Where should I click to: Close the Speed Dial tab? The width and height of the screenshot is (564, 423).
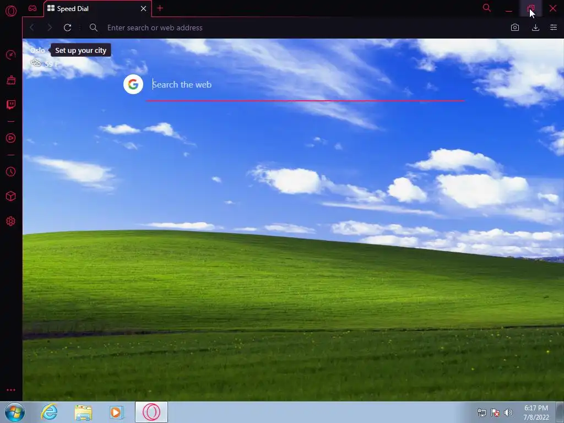tap(144, 9)
